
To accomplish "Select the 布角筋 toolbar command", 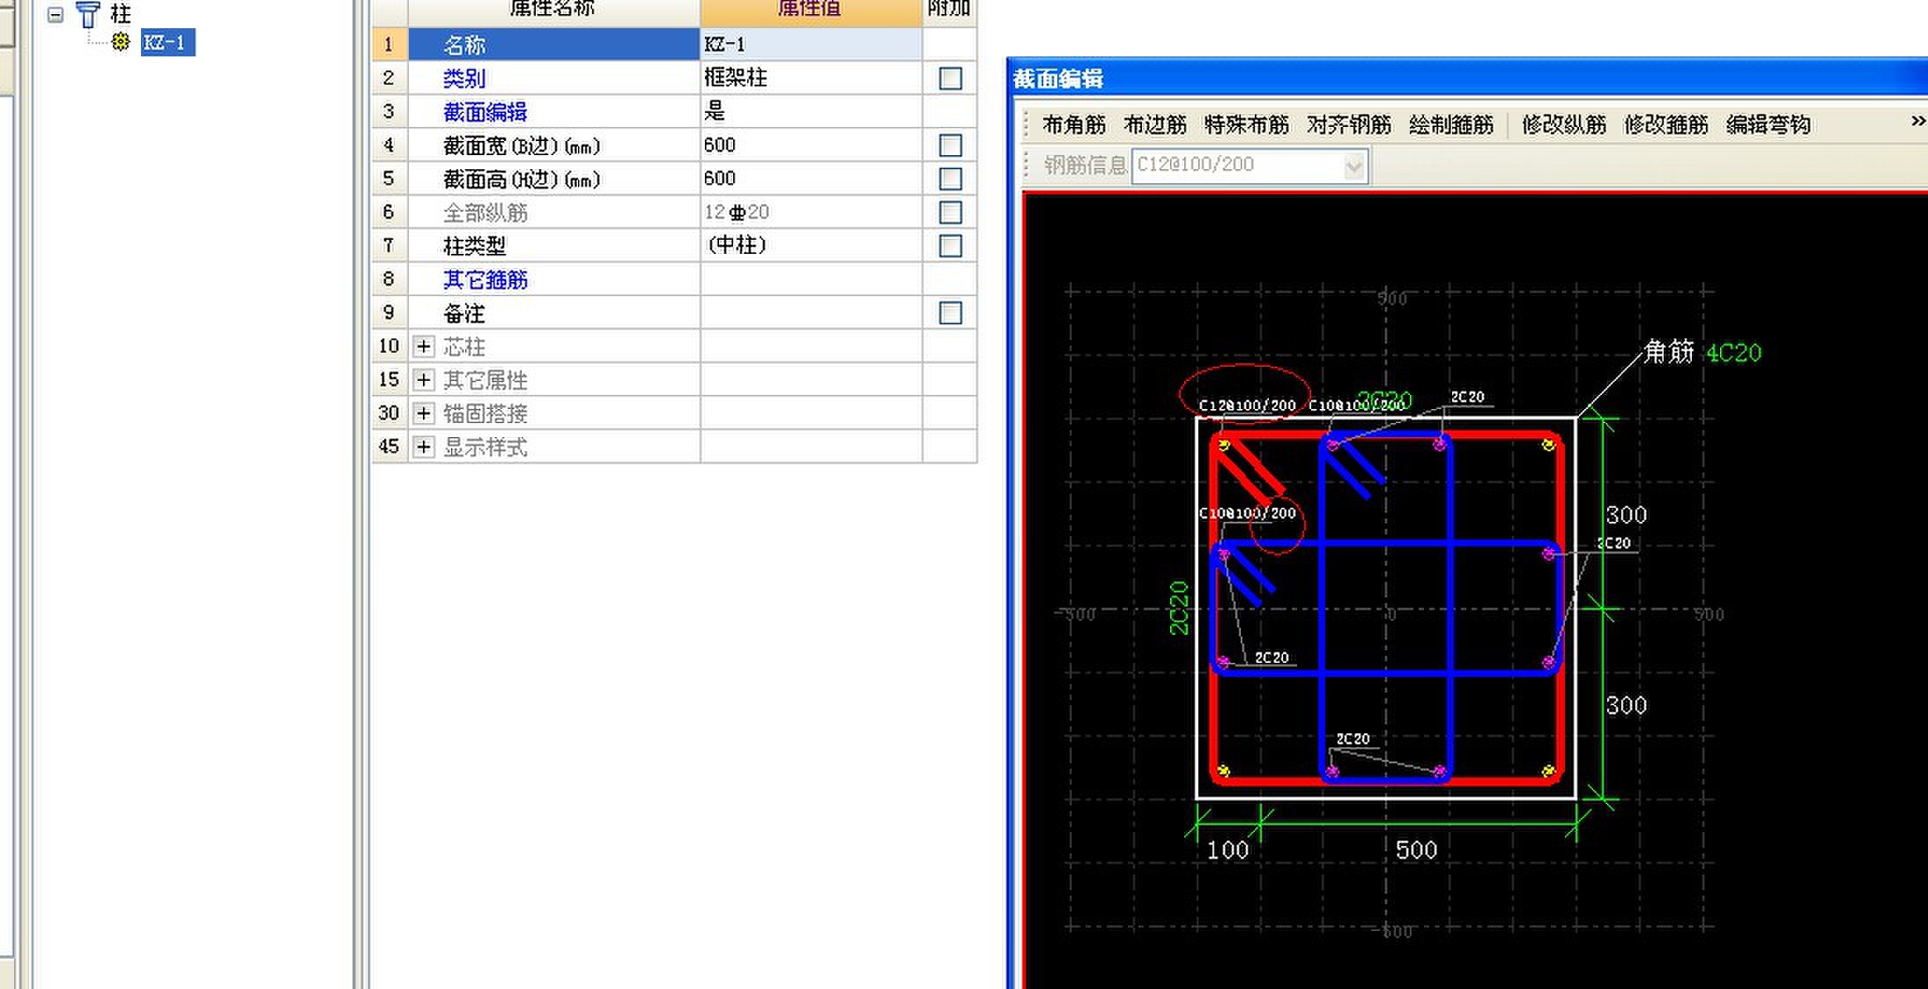I will pyautogui.click(x=1074, y=125).
